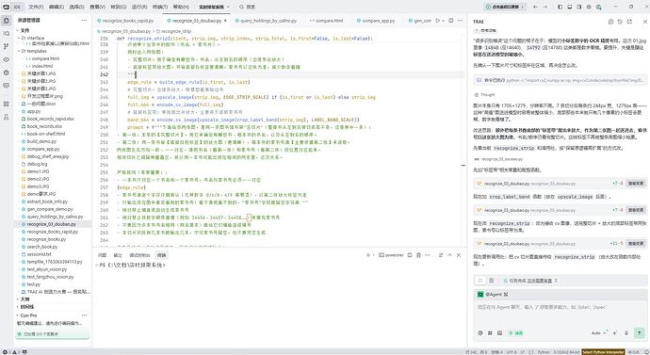Open app.py in the file tree
The width and height of the screenshot is (650, 355).
tap(34, 111)
